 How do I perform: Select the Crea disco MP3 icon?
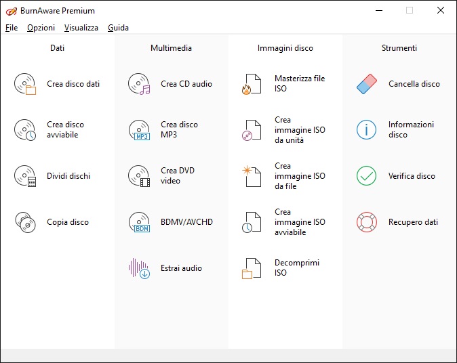point(139,129)
